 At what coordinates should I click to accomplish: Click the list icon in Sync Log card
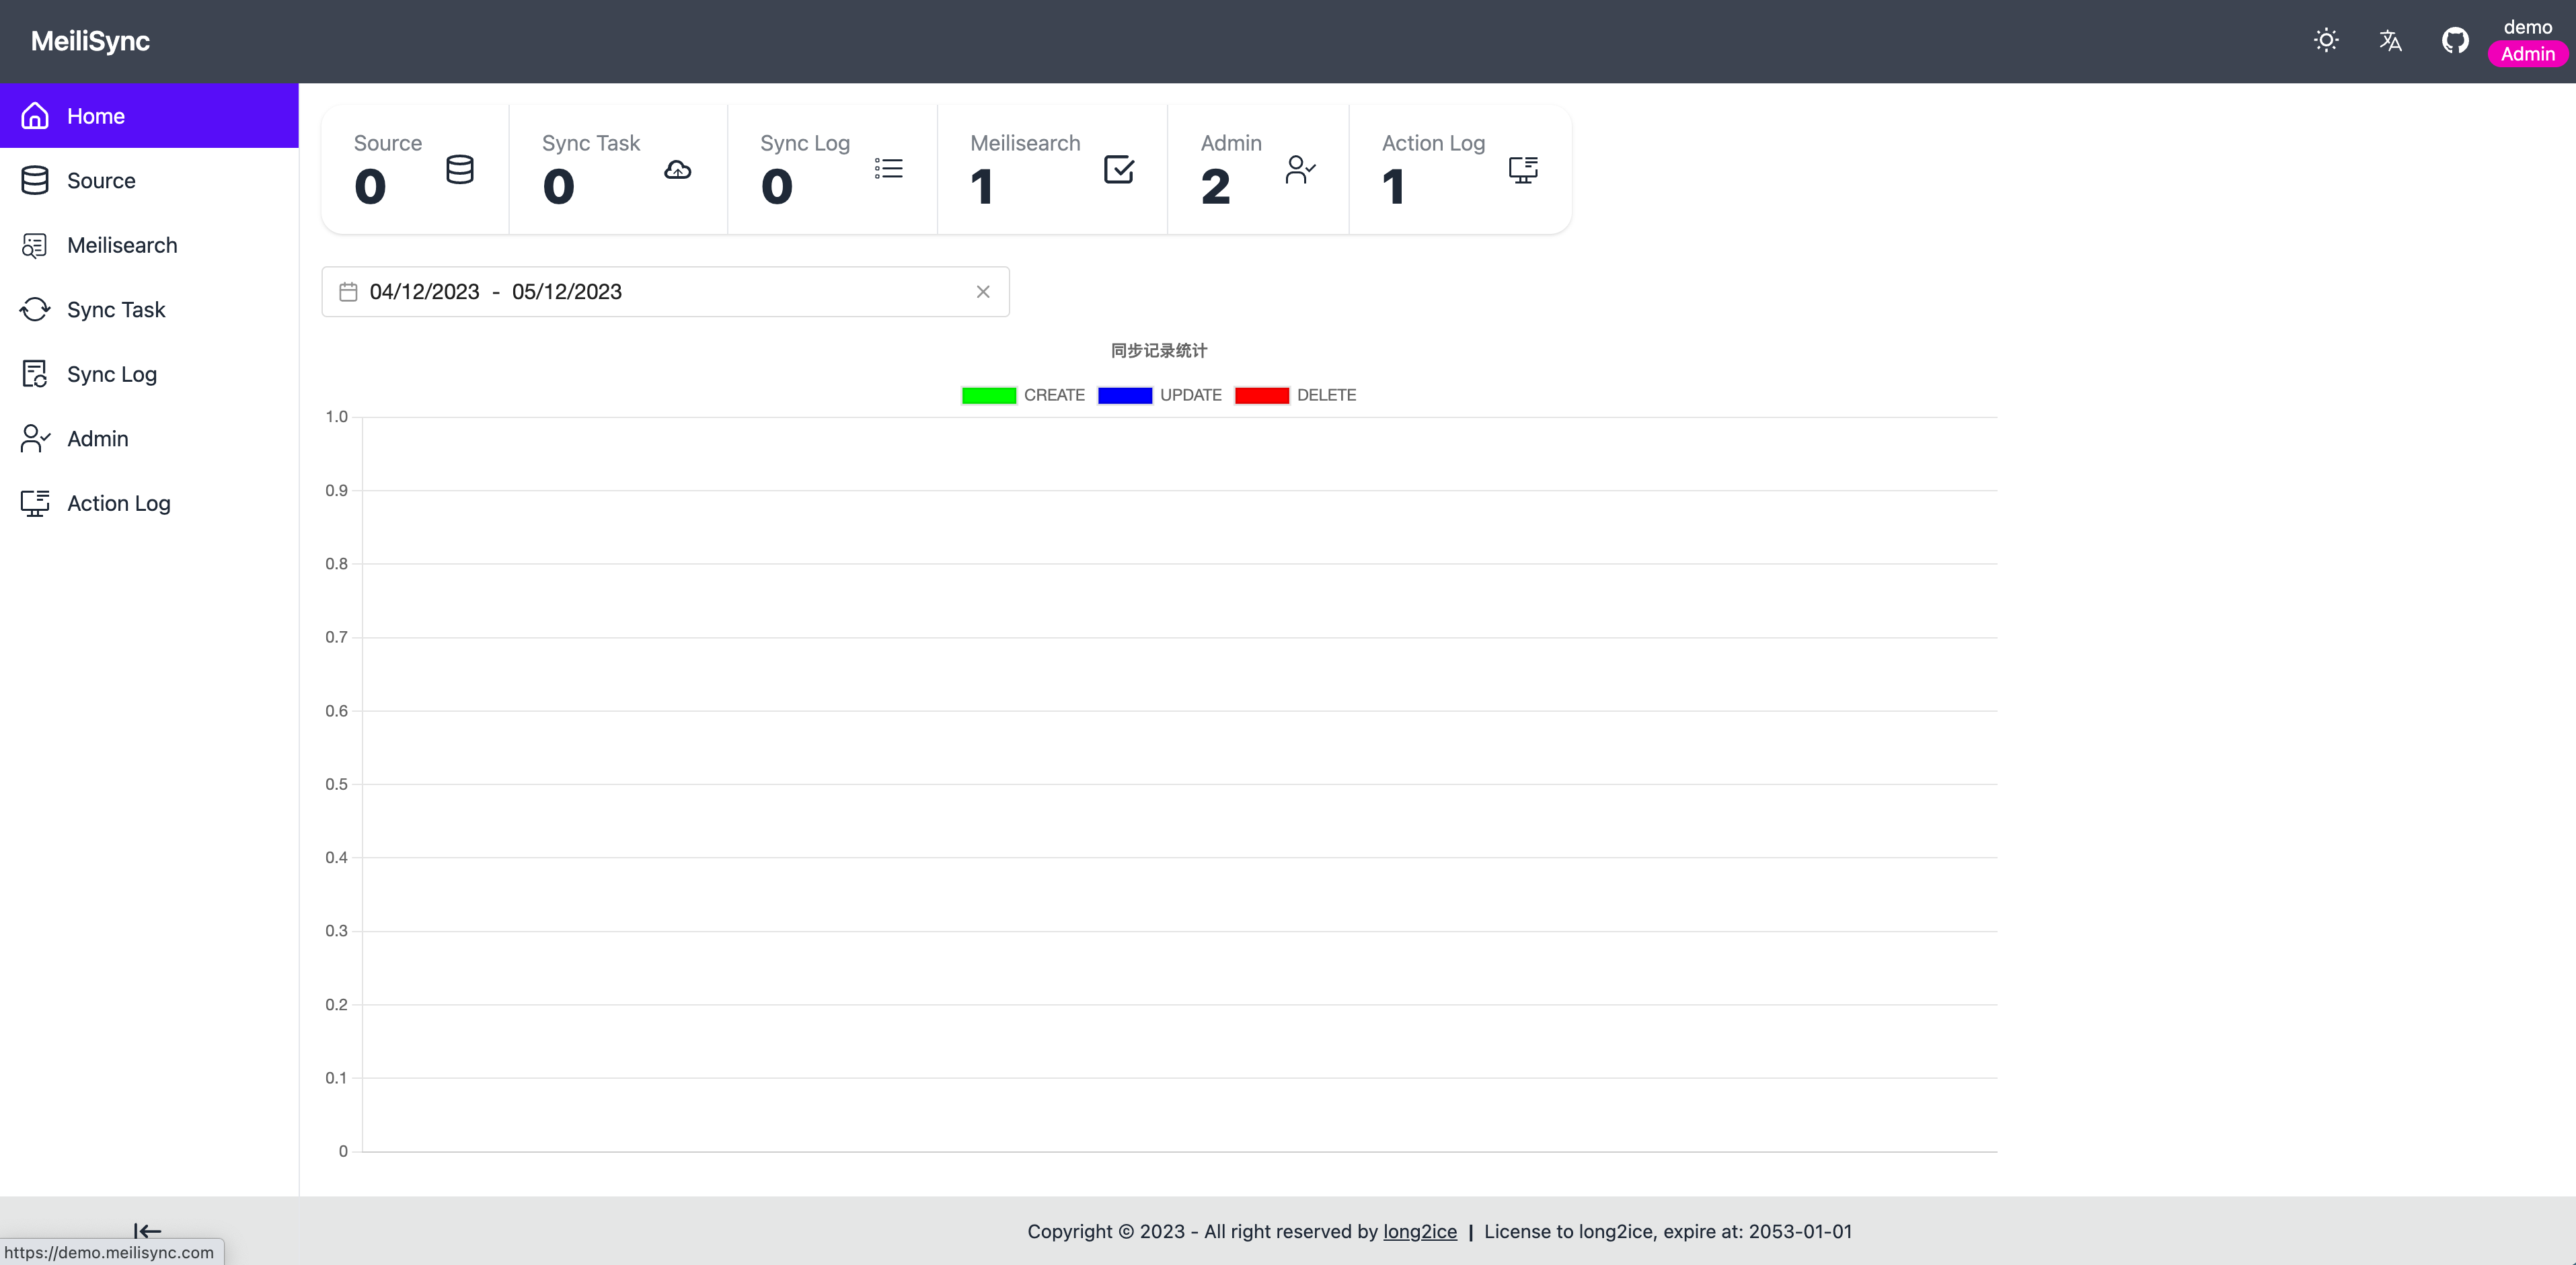(888, 169)
